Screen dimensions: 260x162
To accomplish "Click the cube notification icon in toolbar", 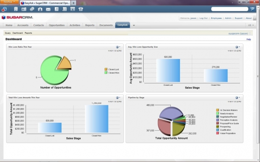I will pos(4,9).
